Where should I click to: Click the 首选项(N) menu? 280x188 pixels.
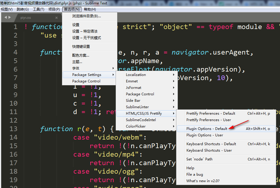[x=72, y=9]
